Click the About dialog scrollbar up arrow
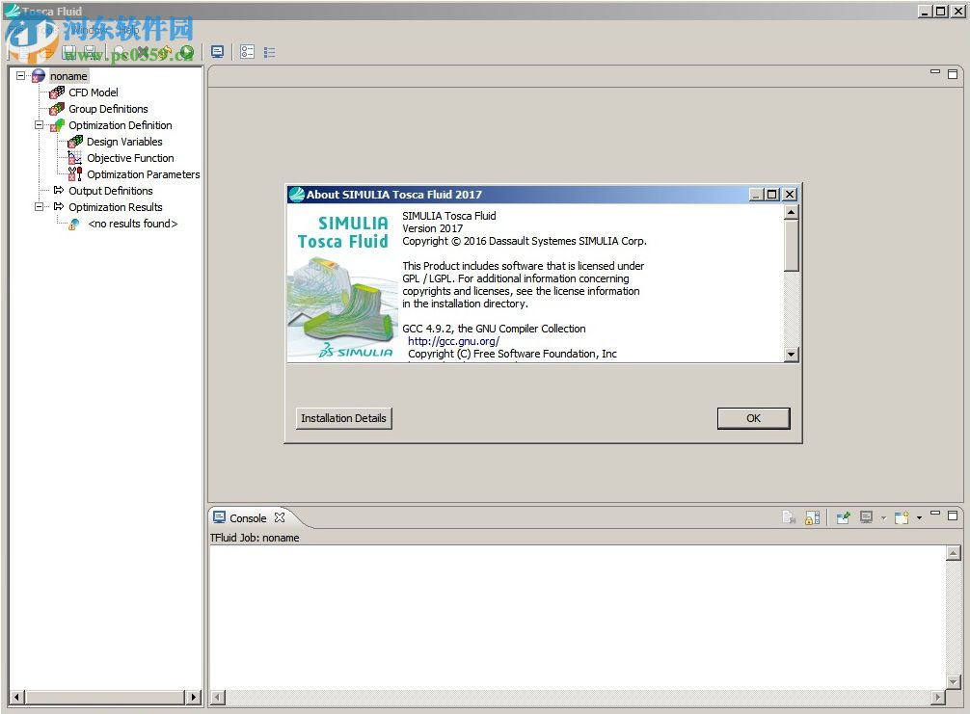This screenshot has height=714, width=970. point(791,212)
